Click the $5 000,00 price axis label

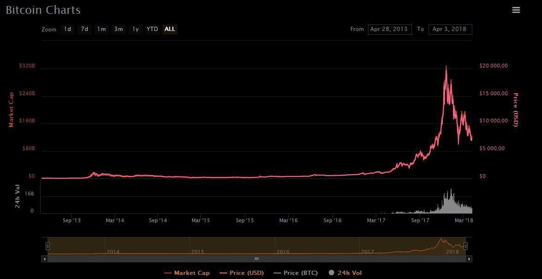point(492,149)
